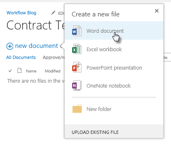This screenshot has width=171, height=149.
Task: Click UPLOAD EXISTING FILE
Action: click(x=95, y=132)
